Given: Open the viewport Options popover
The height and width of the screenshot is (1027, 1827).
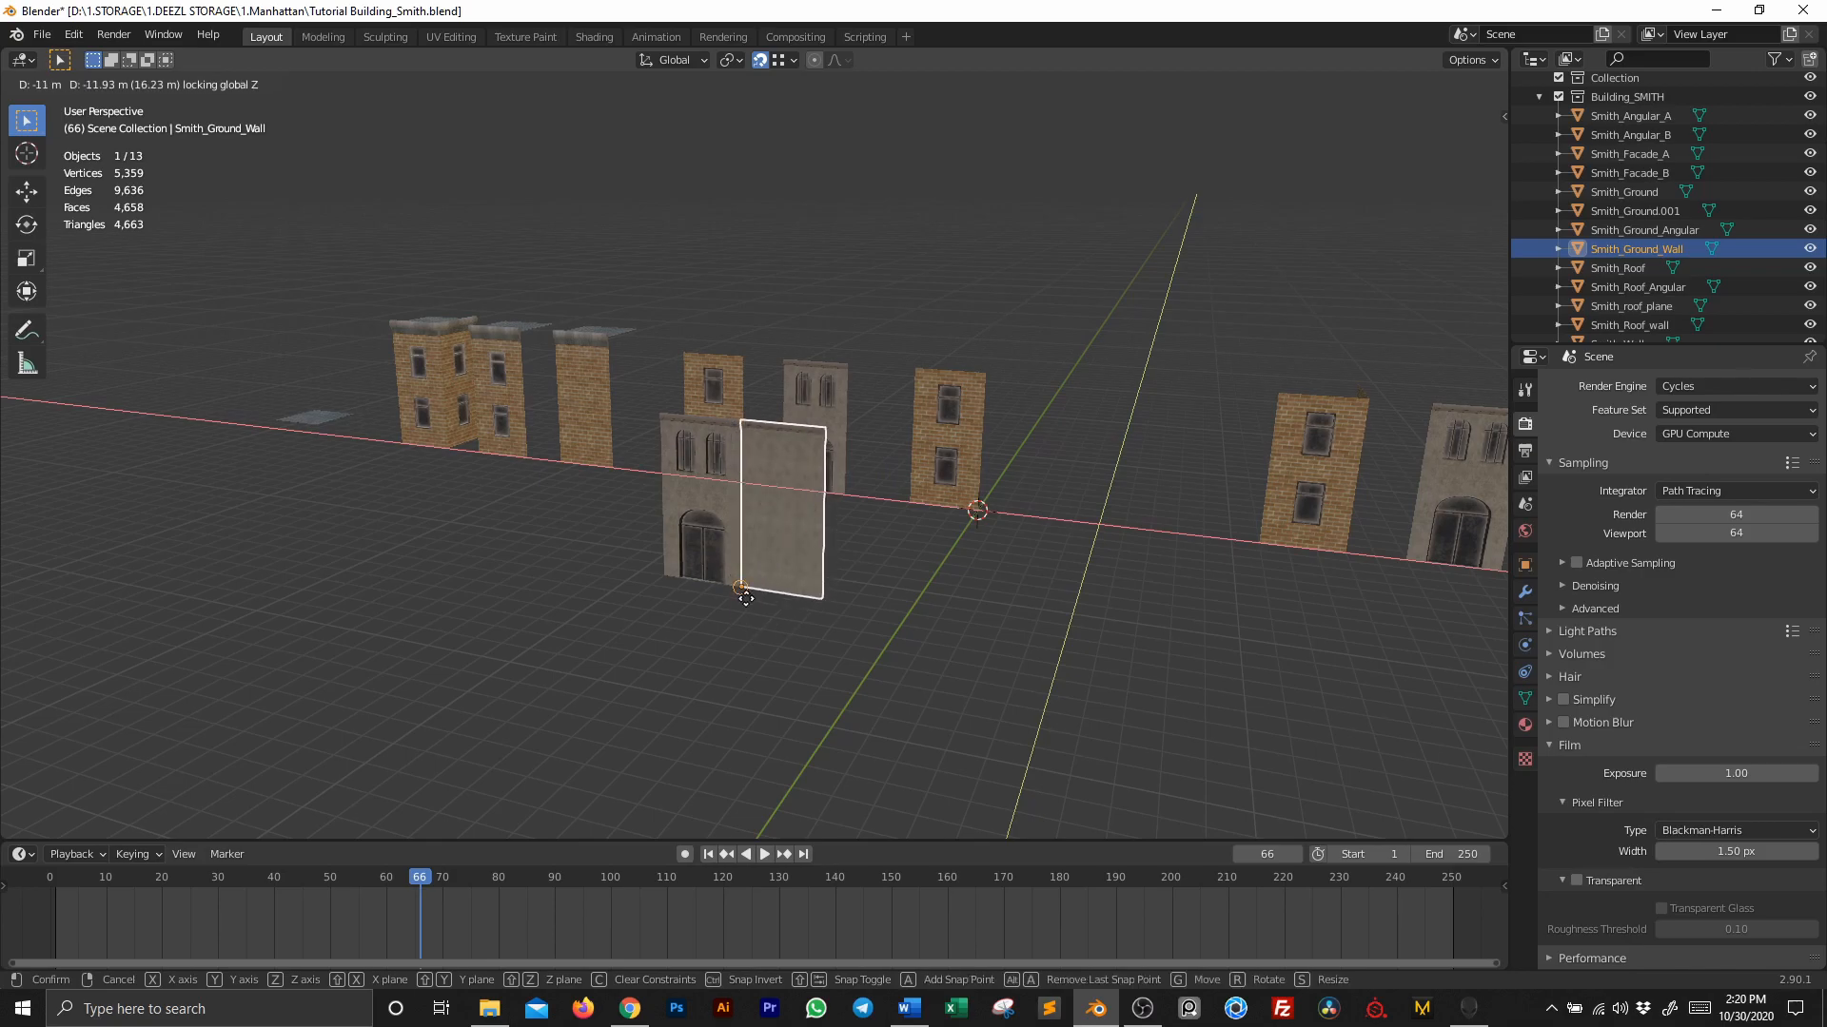Looking at the screenshot, I should point(1473,60).
